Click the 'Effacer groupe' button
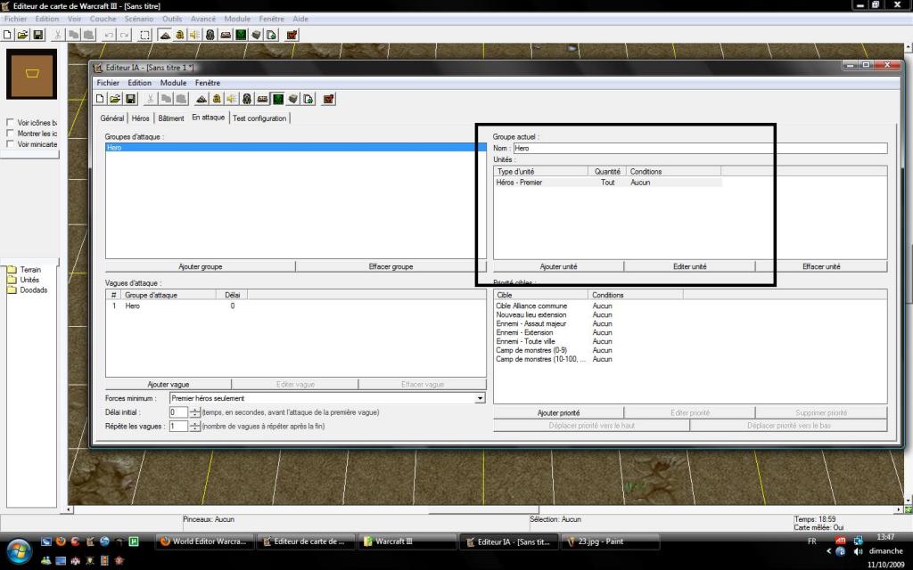913x570 pixels. coord(391,266)
